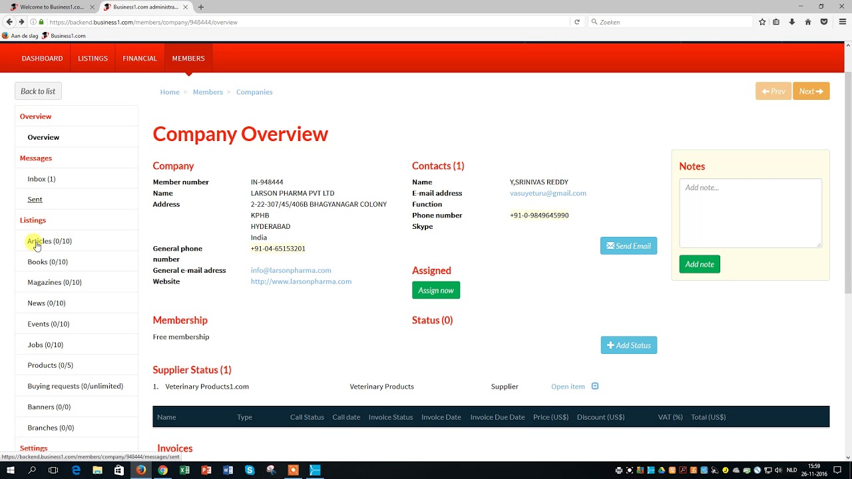Screen dimensions: 852x479
Task: Select Overview item in sidebar
Action: (43, 137)
